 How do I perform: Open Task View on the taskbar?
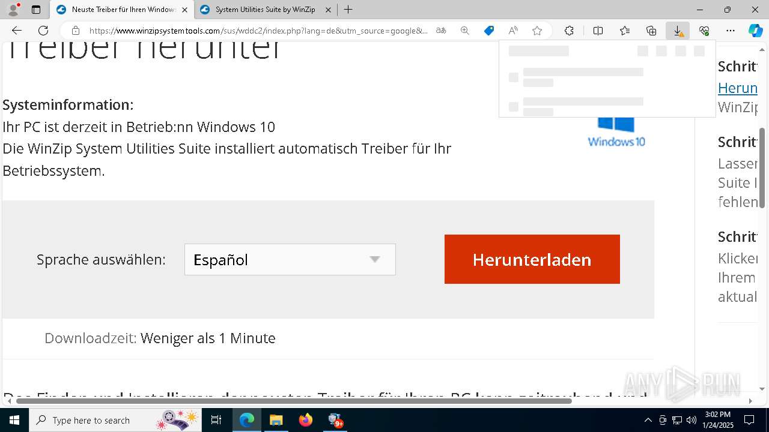(x=216, y=420)
